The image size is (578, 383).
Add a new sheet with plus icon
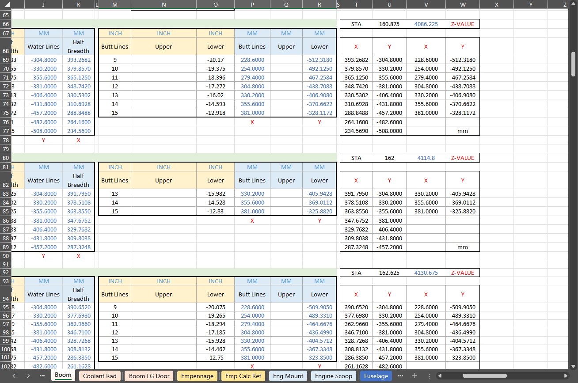(414, 376)
